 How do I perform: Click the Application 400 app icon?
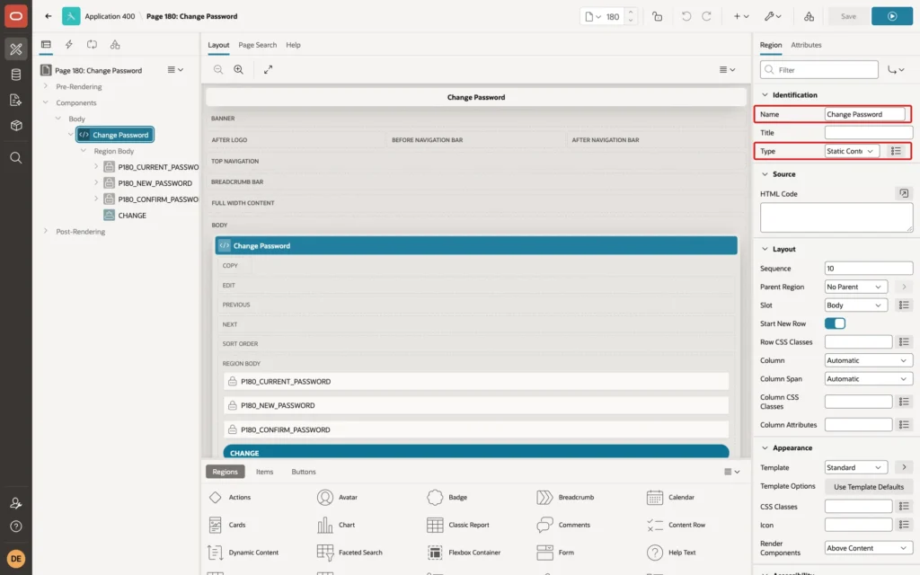click(x=71, y=16)
